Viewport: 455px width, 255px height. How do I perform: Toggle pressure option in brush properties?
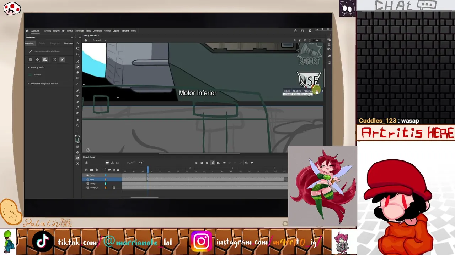[54, 60]
